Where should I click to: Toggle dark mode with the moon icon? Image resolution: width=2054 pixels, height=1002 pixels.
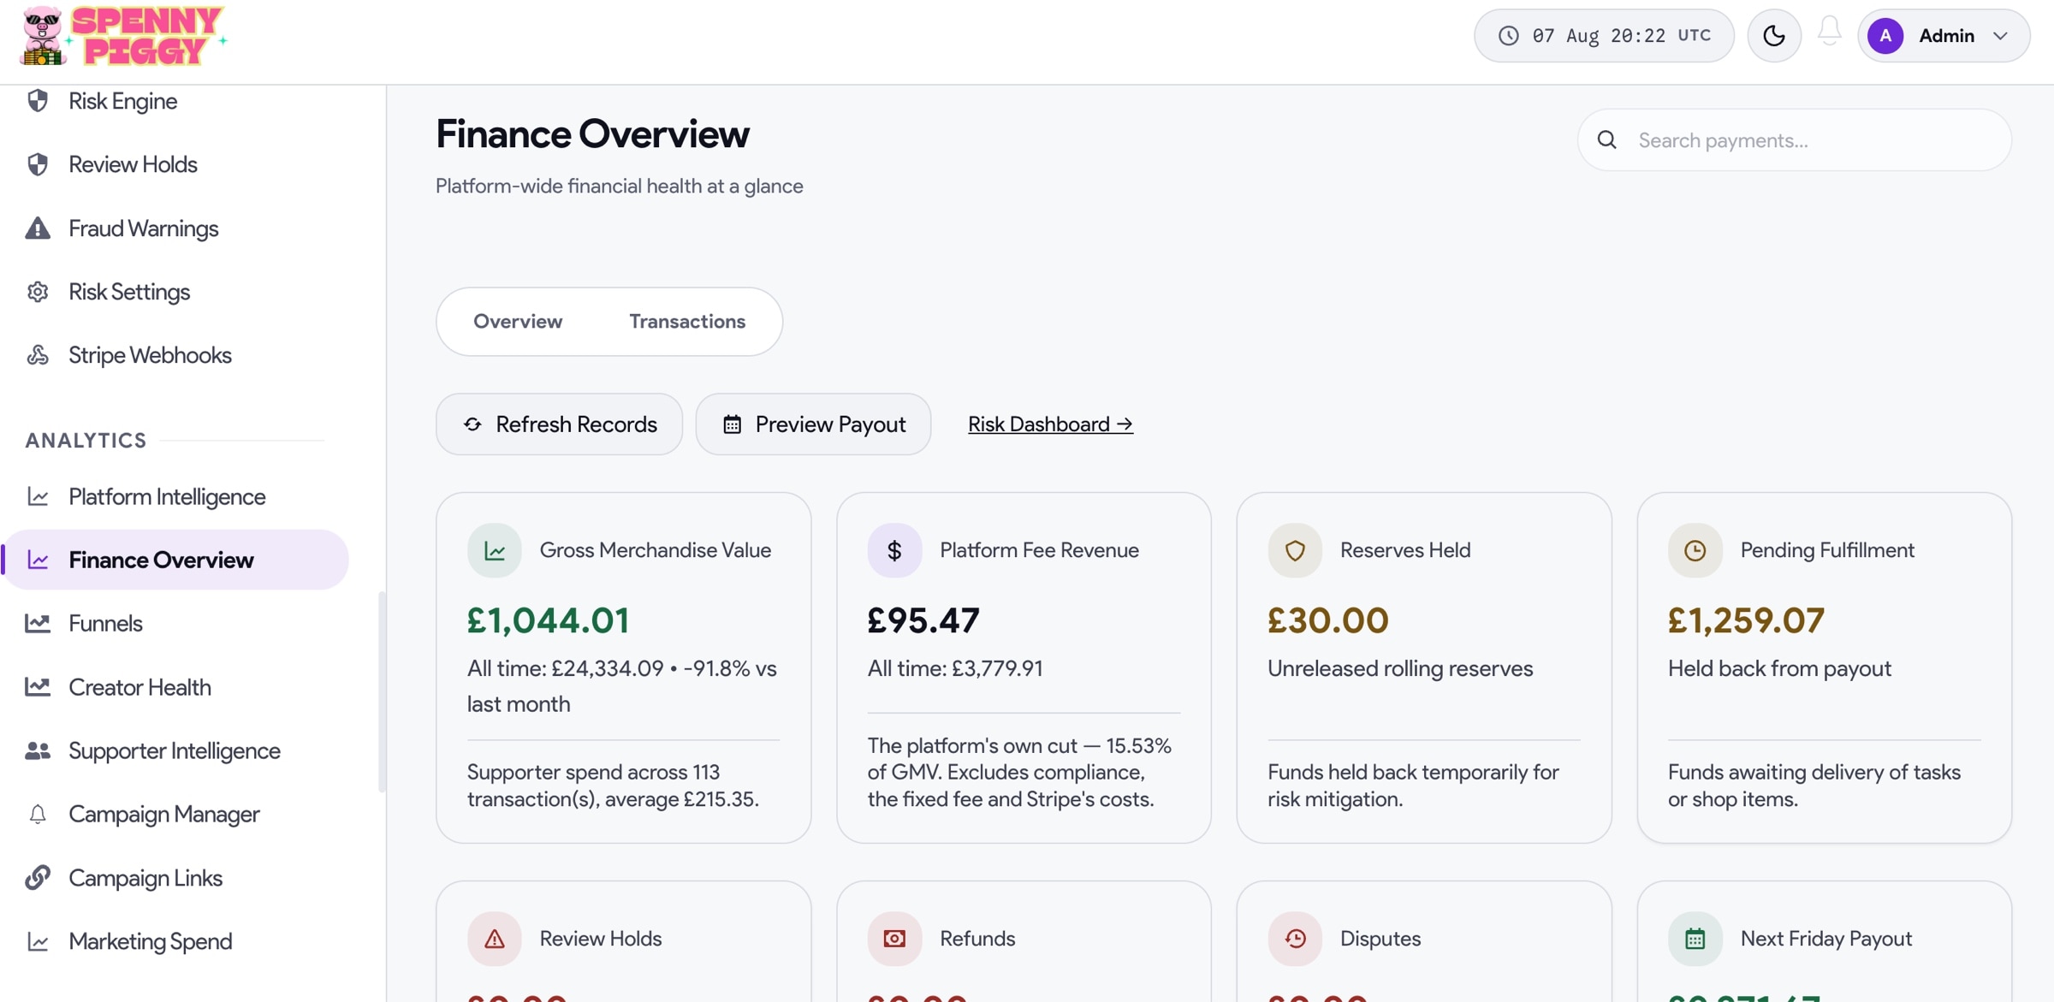point(1773,36)
